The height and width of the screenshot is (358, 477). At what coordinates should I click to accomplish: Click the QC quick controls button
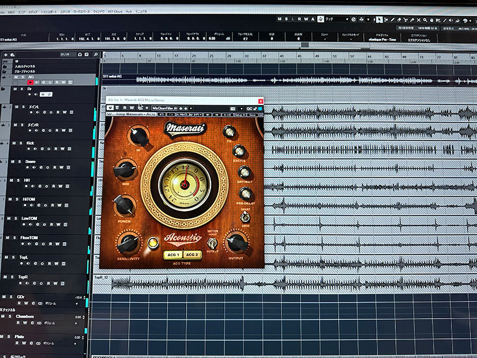click(x=249, y=109)
